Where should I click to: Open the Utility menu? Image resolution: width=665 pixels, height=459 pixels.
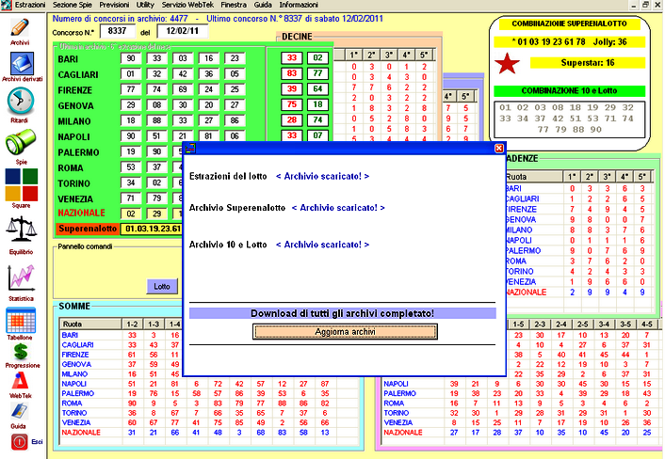145,5
